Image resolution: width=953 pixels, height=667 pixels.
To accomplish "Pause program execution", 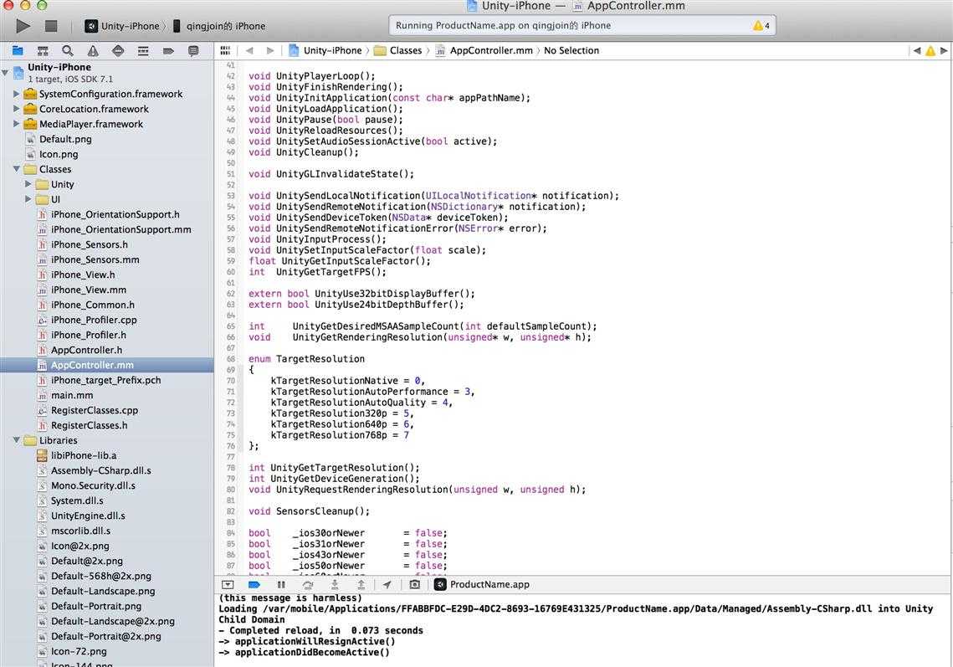I will [x=281, y=584].
